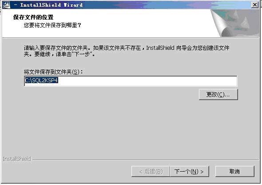Click the InstallShield icon in the title bar
The width and height of the screenshot is (262, 185).
pyautogui.click(x=7, y=5)
